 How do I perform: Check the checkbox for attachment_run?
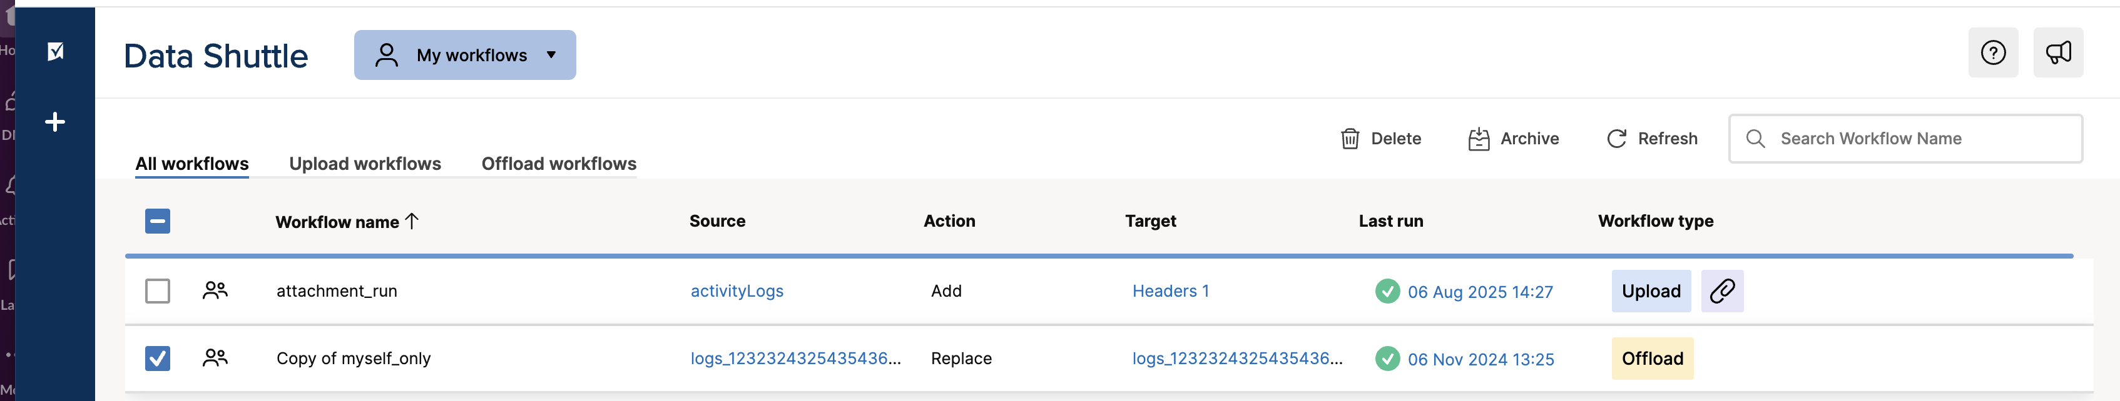click(x=157, y=290)
